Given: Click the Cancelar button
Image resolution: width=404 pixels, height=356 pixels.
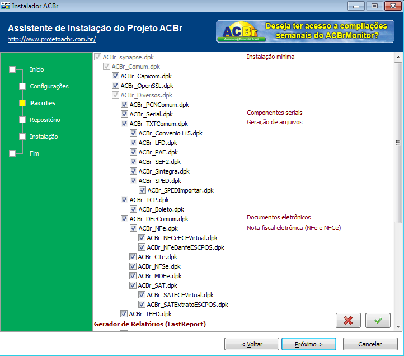Looking at the screenshot, I should tap(370, 344).
